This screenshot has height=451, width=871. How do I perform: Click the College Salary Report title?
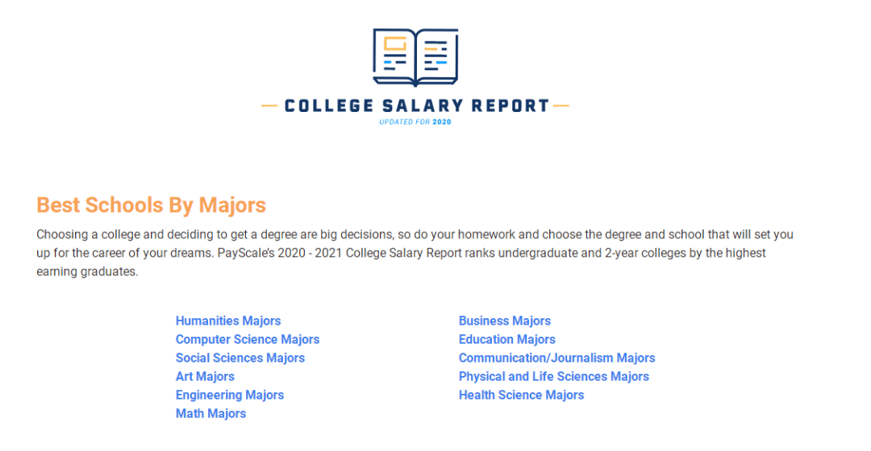coord(417,106)
